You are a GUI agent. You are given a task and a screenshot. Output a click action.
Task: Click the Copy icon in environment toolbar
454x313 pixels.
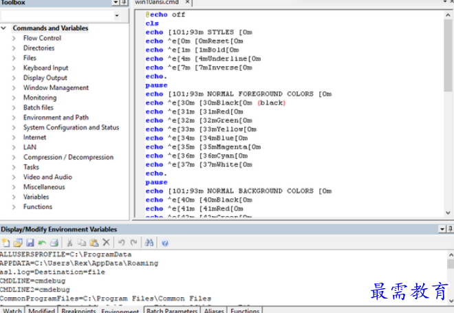point(82,243)
